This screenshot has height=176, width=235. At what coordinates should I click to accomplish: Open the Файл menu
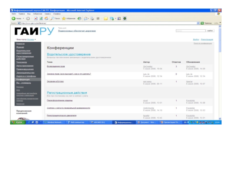coord(14,14)
